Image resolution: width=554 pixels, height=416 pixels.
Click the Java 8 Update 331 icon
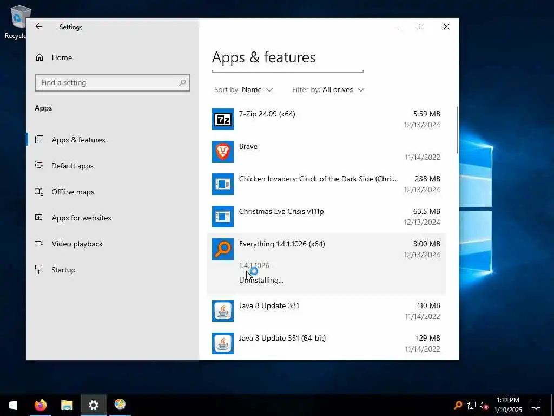[222, 311]
